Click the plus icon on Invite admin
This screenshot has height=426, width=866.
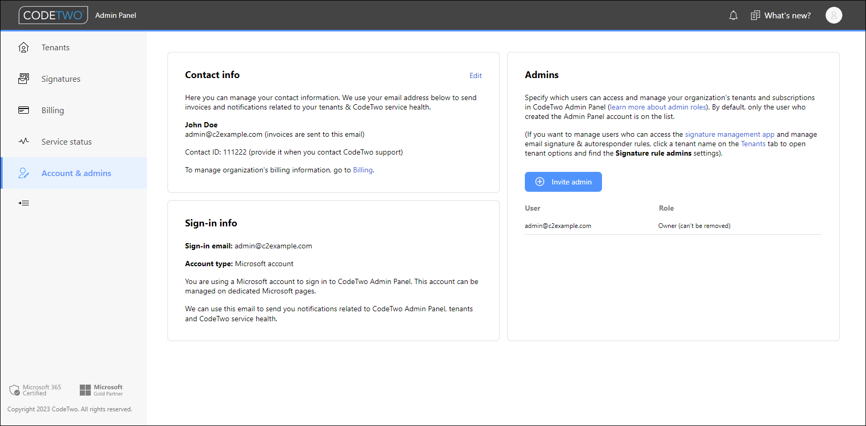pyautogui.click(x=540, y=182)
